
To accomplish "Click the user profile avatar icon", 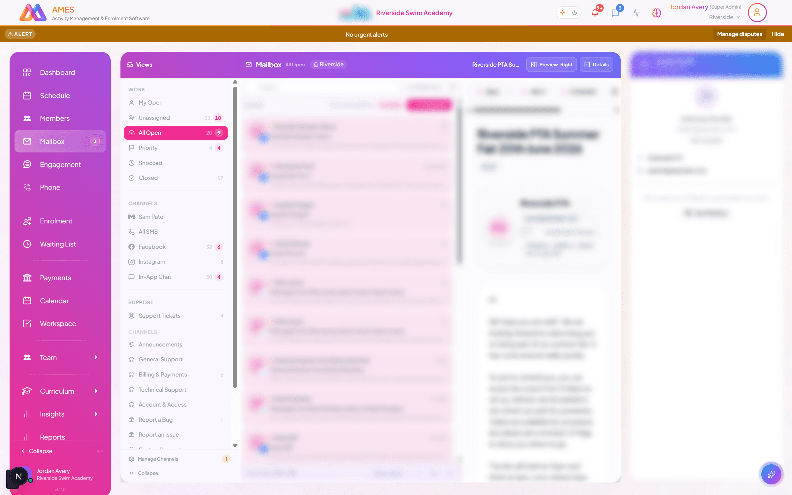I will [x=757, y=13].
